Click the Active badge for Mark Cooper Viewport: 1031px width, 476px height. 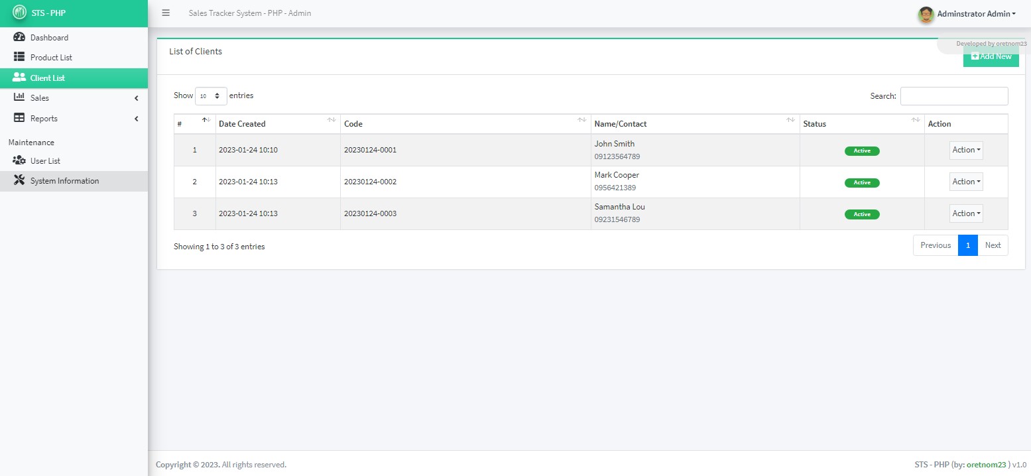(862, 182)
